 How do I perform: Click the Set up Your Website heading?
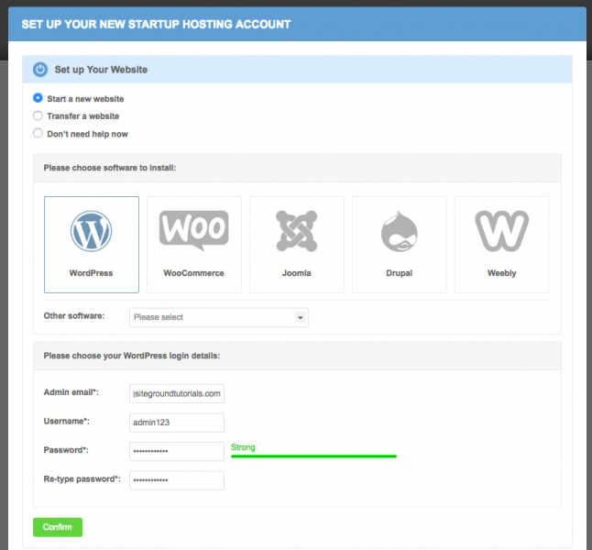(x=101, y=70)
